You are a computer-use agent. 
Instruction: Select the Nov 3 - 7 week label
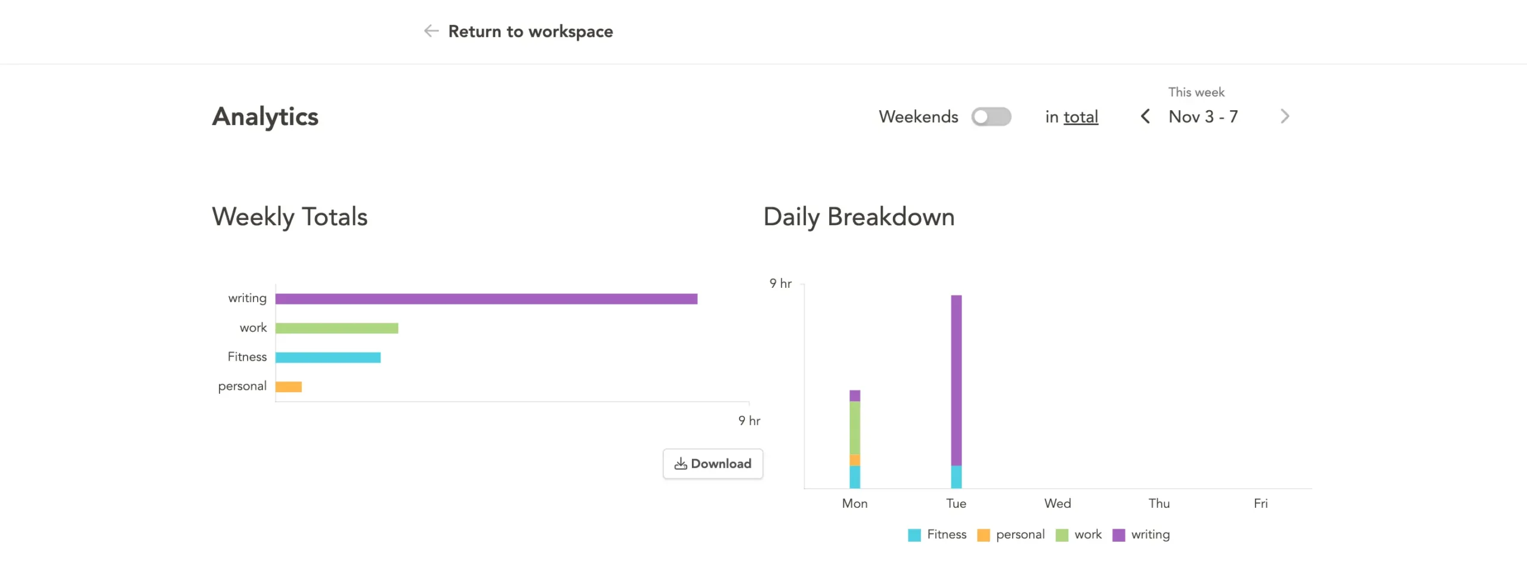[x=1203, y=117]
